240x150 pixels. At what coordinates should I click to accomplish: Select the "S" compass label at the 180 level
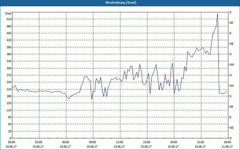click(x=230, y=96)
